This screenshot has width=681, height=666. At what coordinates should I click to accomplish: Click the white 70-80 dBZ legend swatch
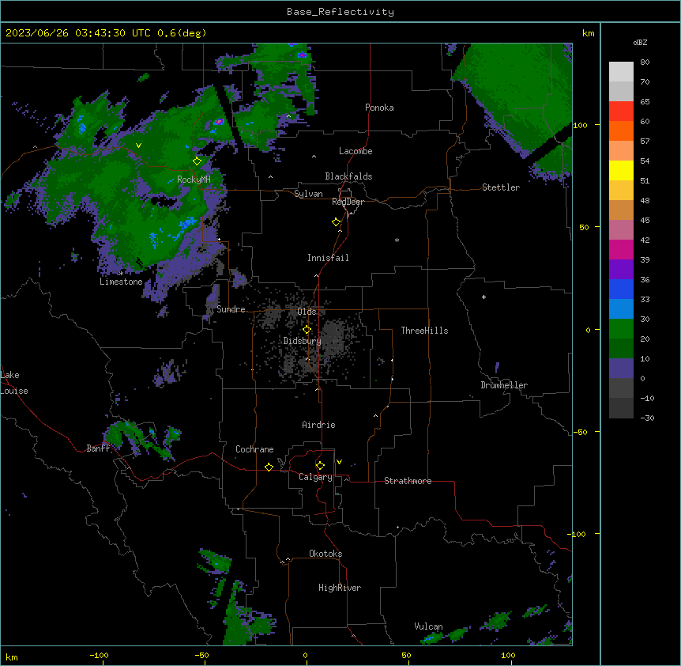click(621, 72)
